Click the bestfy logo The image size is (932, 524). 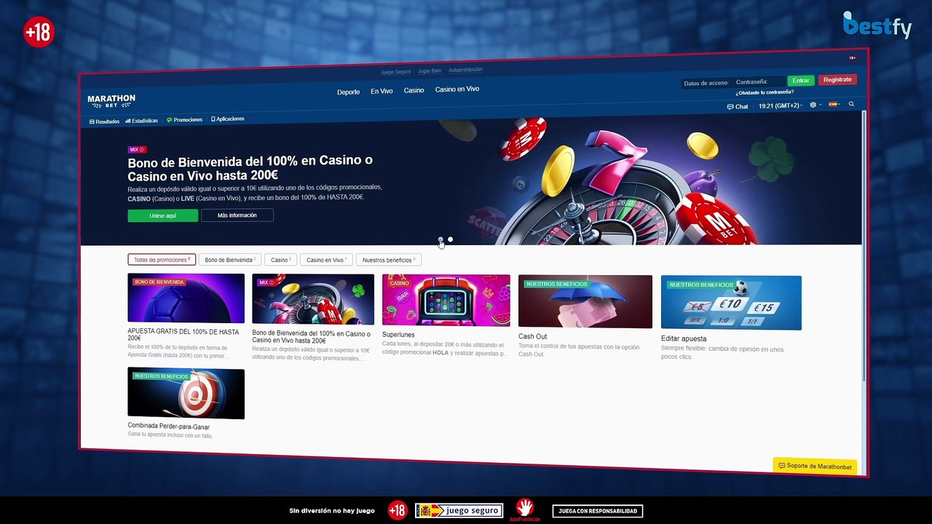877,25
